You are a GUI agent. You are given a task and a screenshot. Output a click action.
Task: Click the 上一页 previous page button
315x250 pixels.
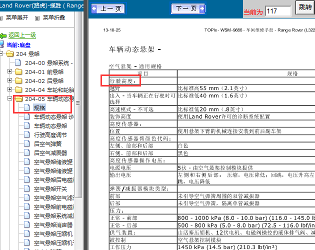pyautogui.click(x=108, y=8)
